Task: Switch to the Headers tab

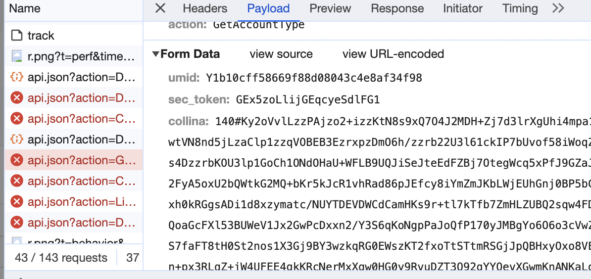Action: (x=205, y=8)
